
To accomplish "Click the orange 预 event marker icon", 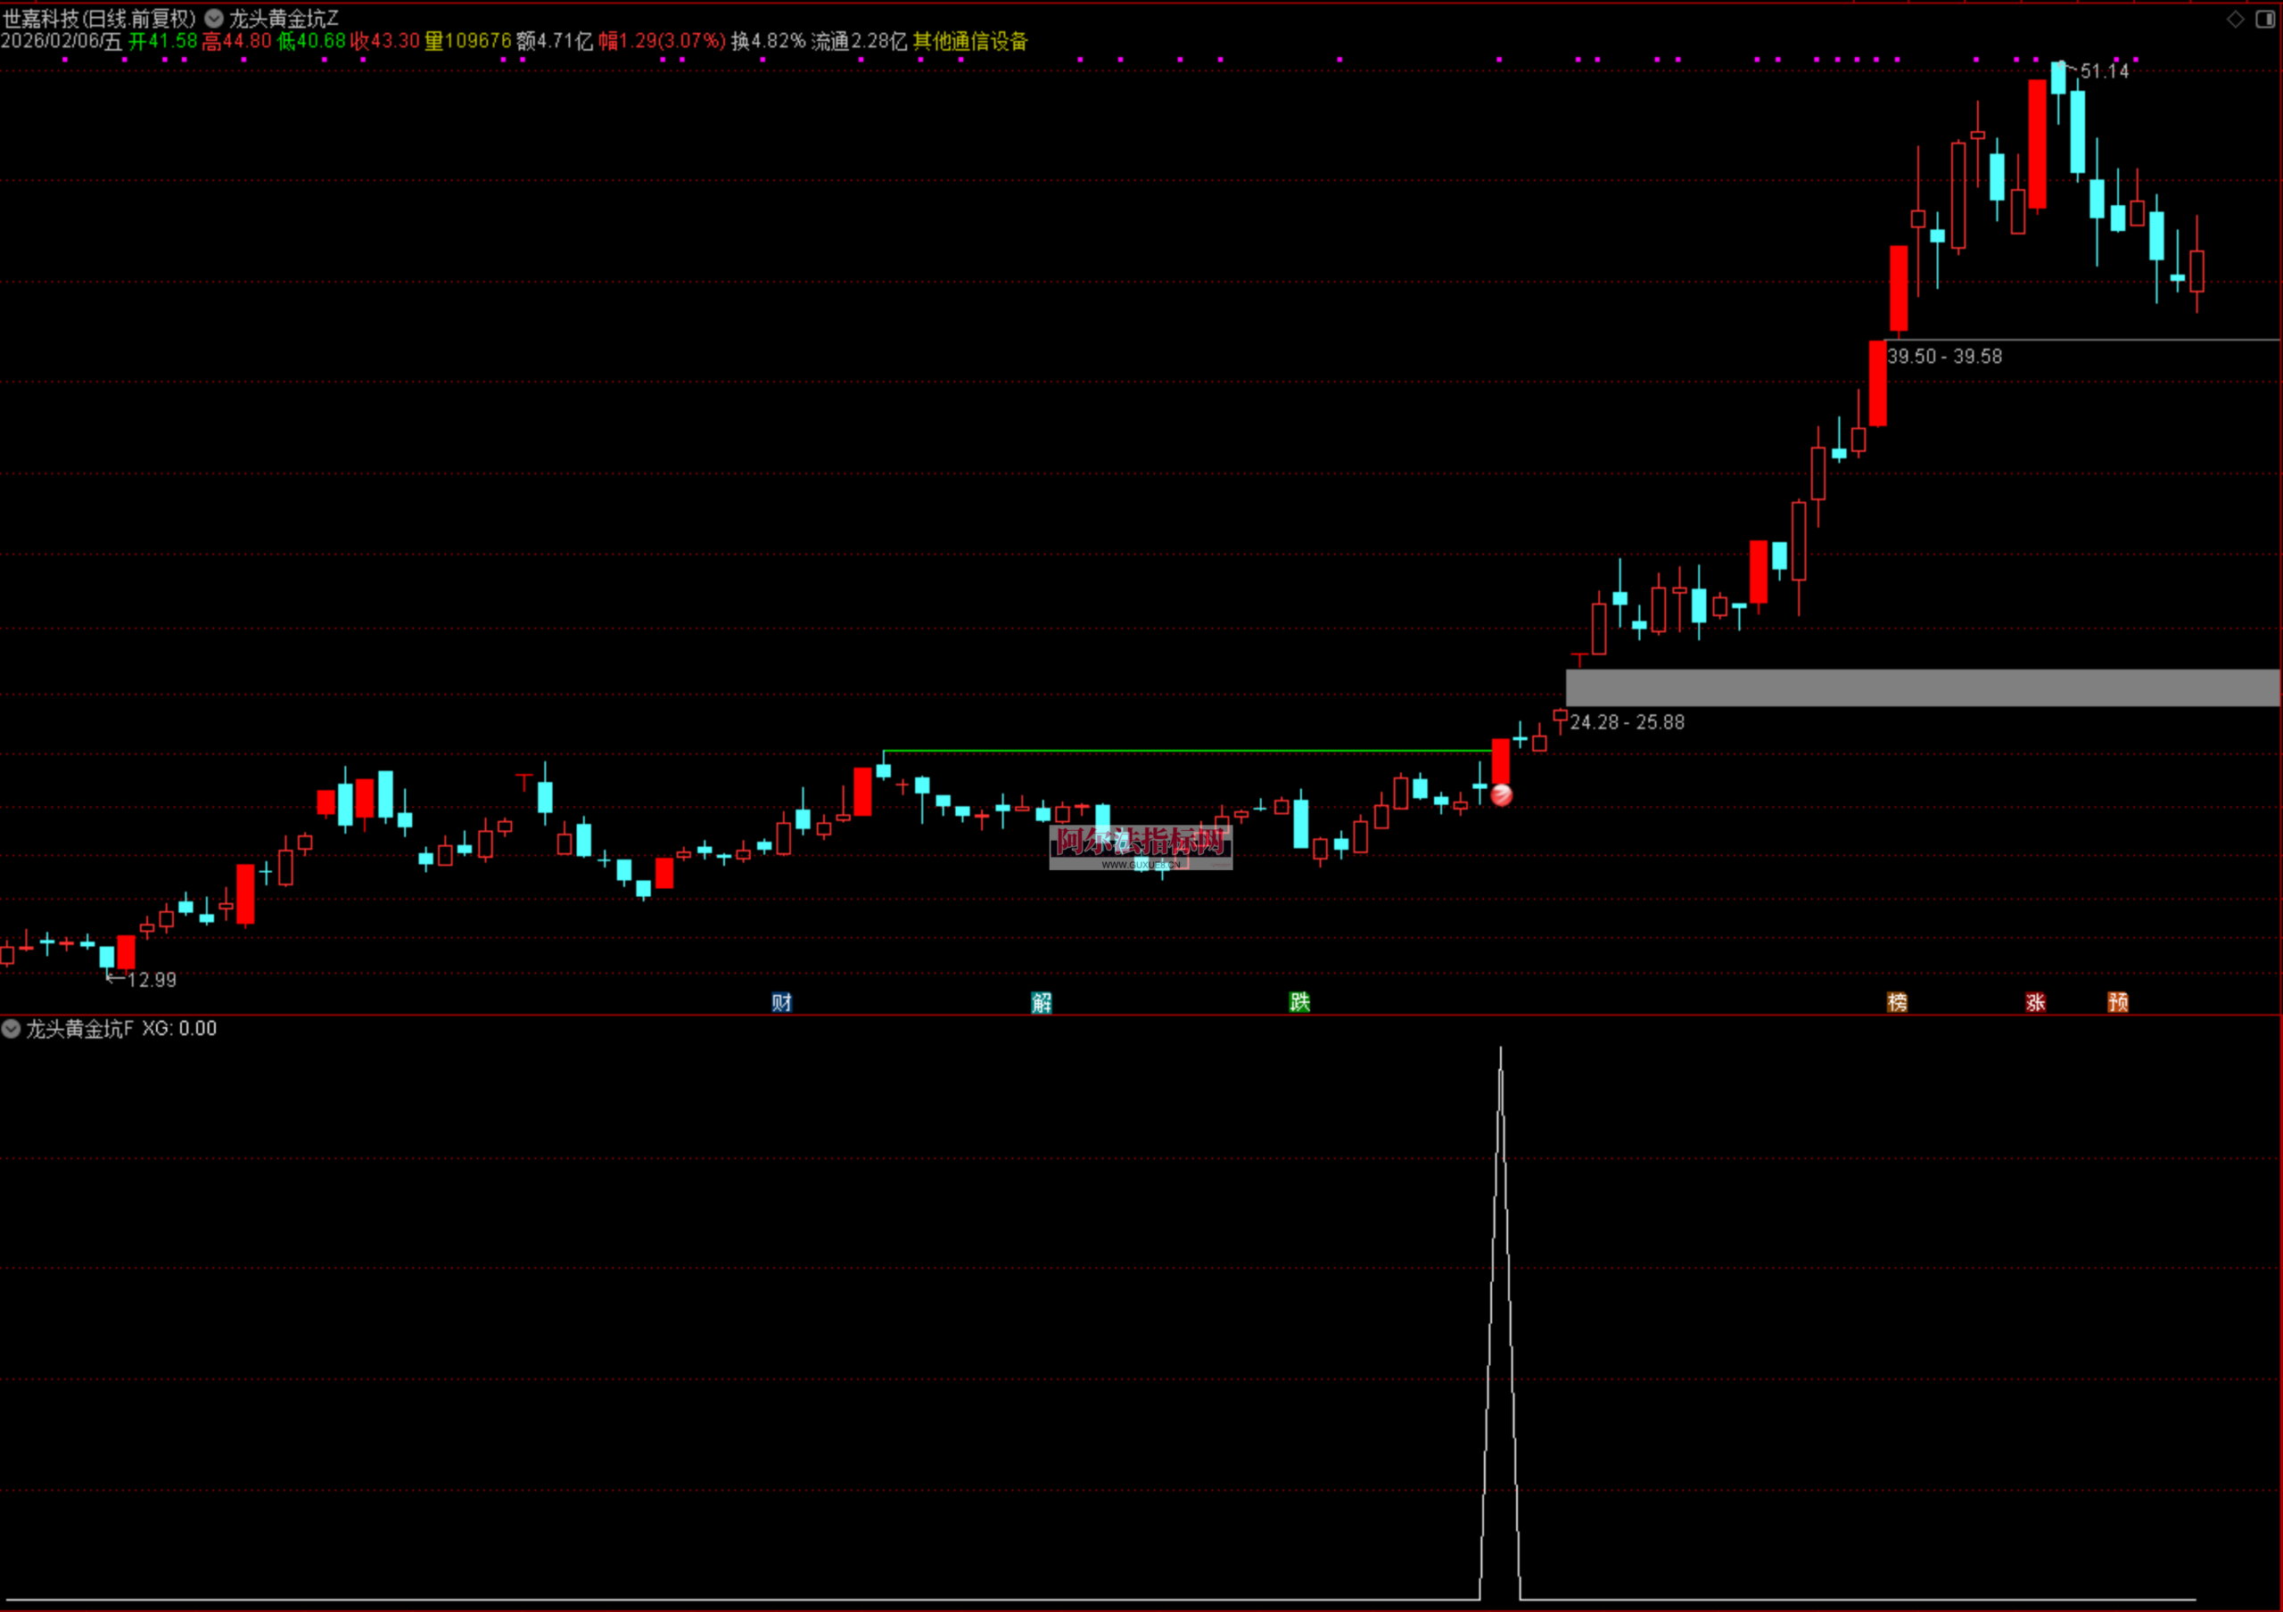I will (2118, 1002).
